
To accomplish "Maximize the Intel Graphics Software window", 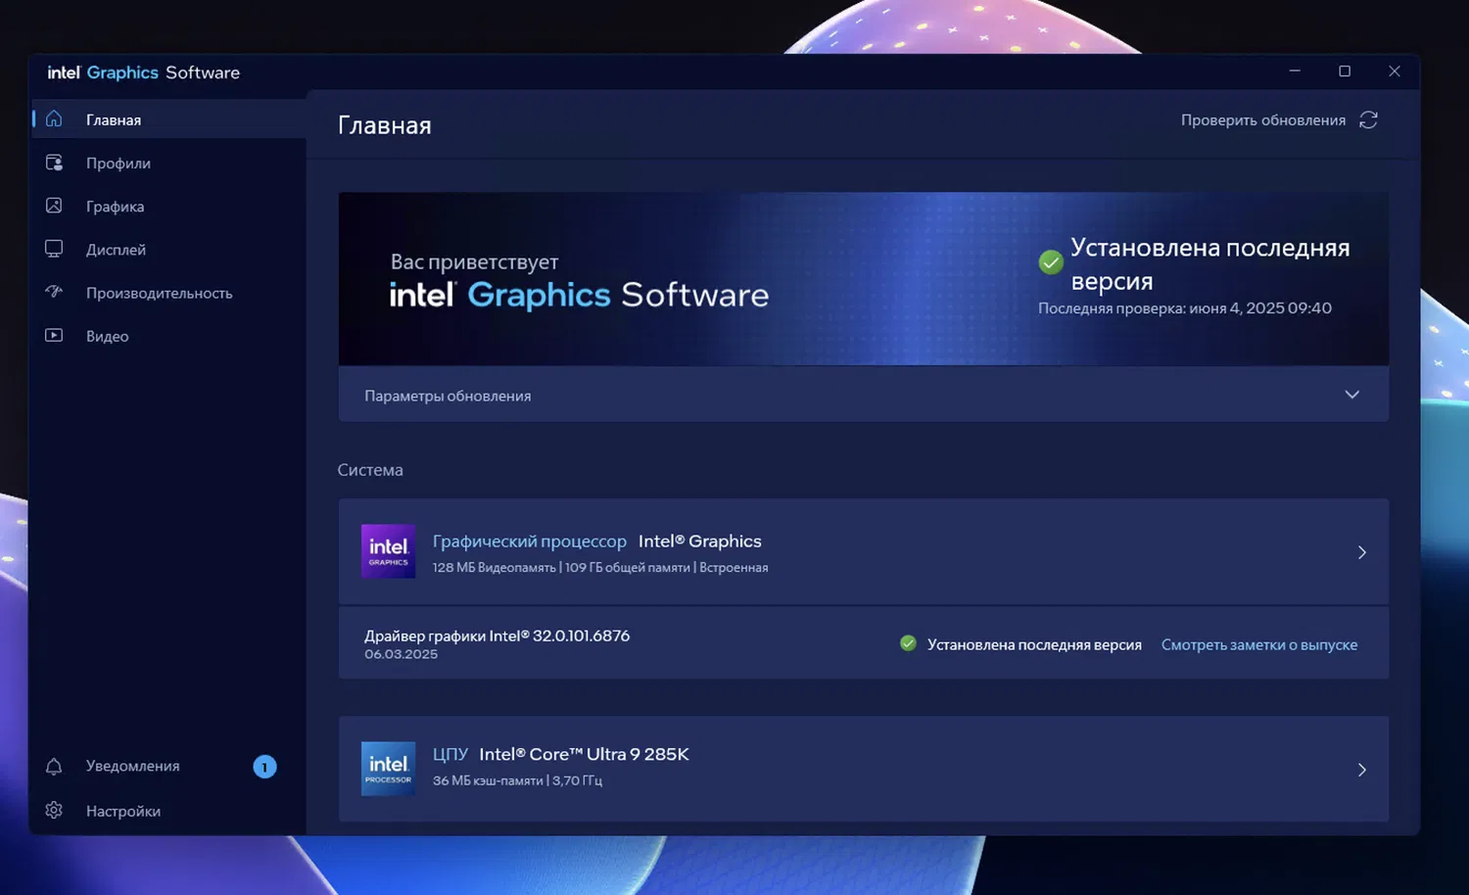I will [1345, 71].
